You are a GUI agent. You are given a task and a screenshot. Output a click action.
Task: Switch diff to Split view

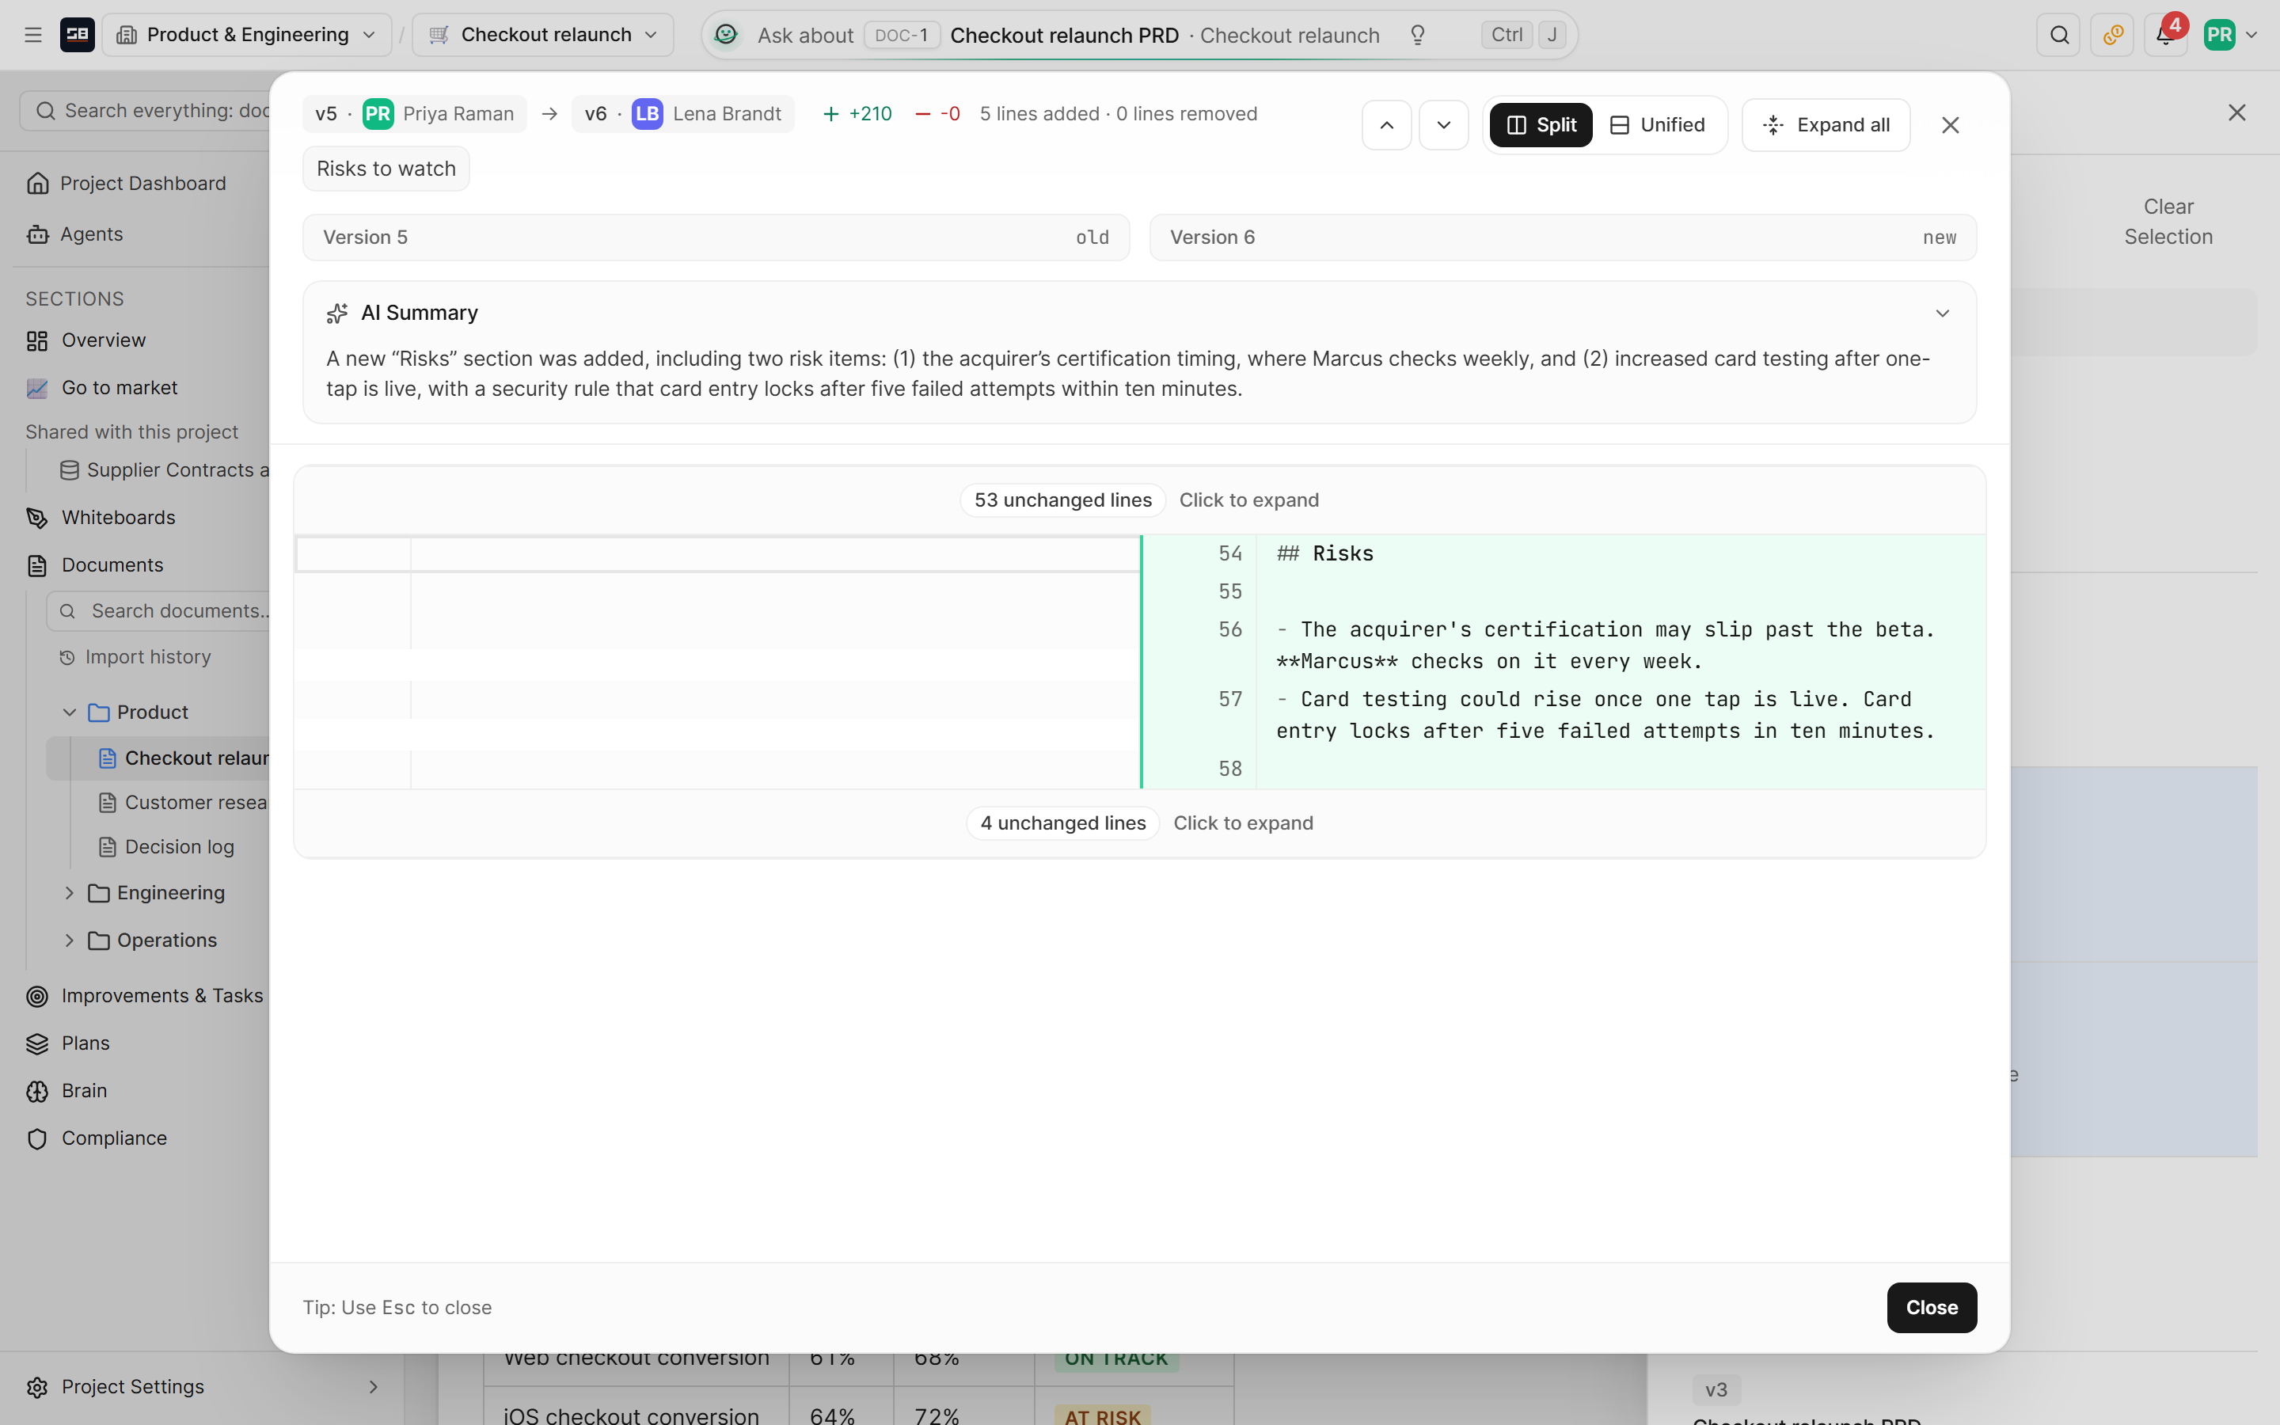1541,124
